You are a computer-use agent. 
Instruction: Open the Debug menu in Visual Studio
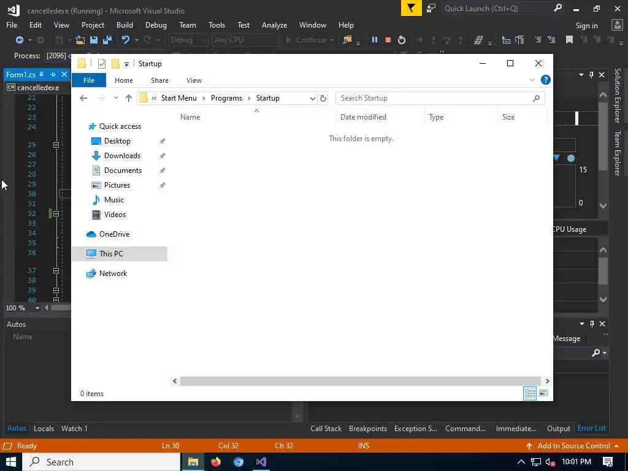156,25
